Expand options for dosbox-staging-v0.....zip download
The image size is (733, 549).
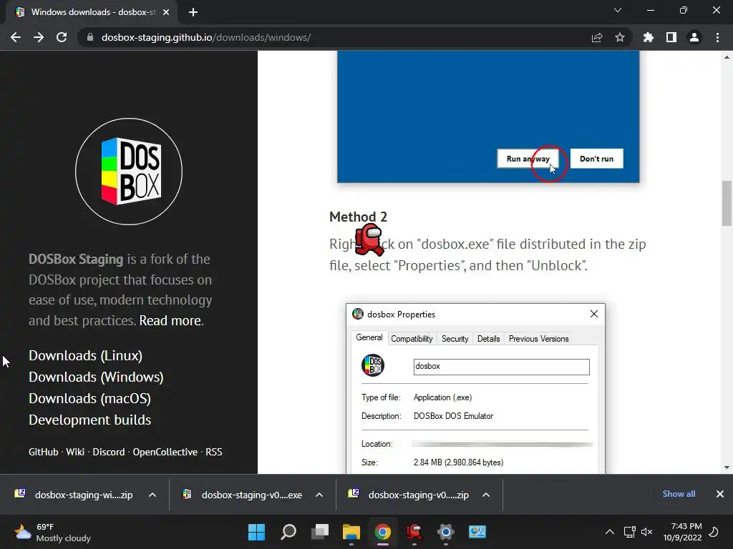click(x=486, y=495)
